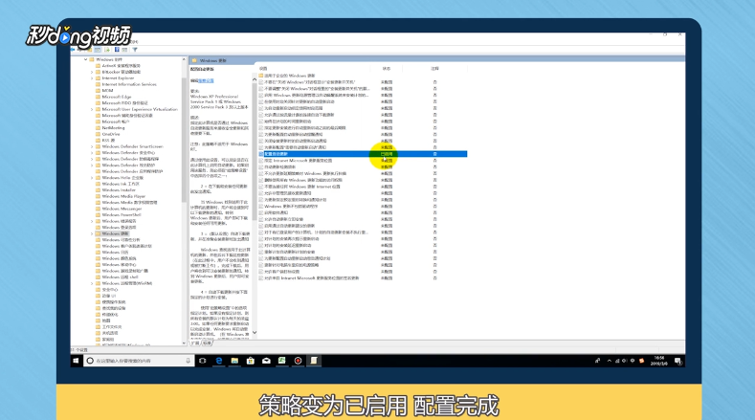Click the Filter funnel icon in the toolbar
Image resolution: width=755 pixels, height=420 pixels.
click(135, 50)
